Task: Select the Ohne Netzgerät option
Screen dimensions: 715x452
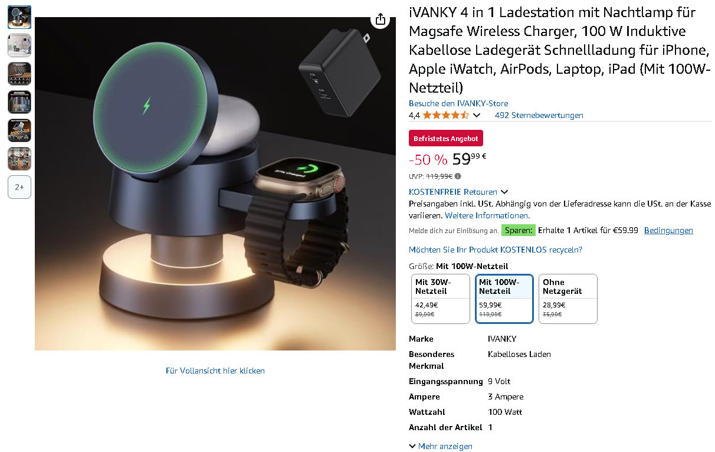Action: [x=568, y=299]
